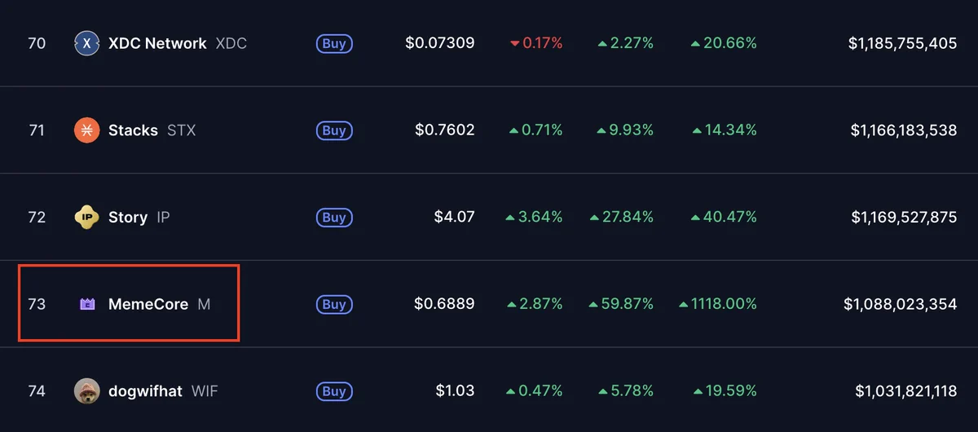
Task: Click the Buy button for MemeCore
Action: (334, 304)
